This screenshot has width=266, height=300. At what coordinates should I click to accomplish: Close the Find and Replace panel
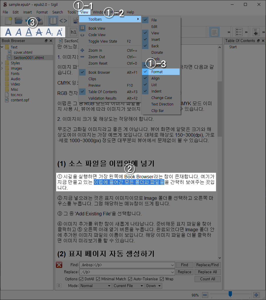coord(59,265)
